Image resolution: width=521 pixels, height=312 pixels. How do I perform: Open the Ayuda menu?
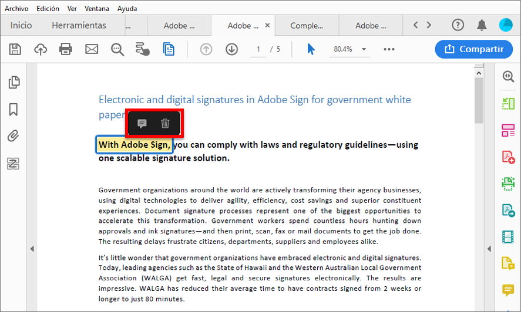coord(127,9)
